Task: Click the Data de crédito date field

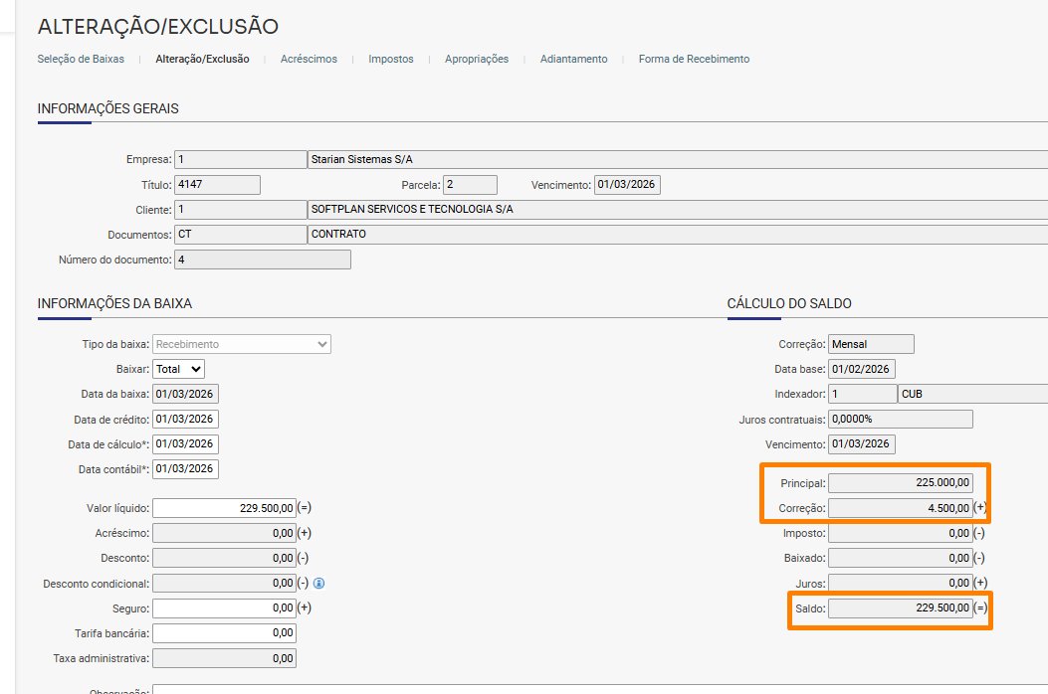Action: point(185,419)
